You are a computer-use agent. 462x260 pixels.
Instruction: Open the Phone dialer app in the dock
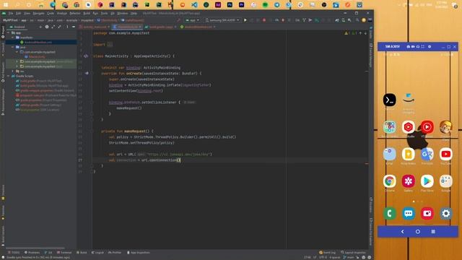point(390,214)
